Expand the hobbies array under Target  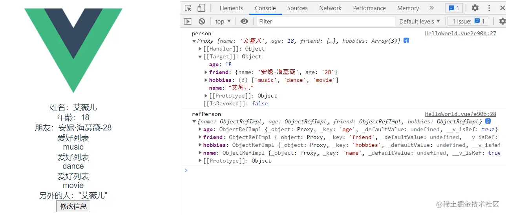pos(206,80)
